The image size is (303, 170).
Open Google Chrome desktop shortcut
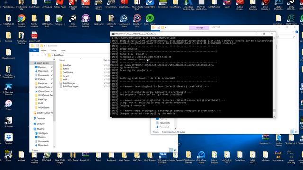pyautogui.click(x=21, y=20)
